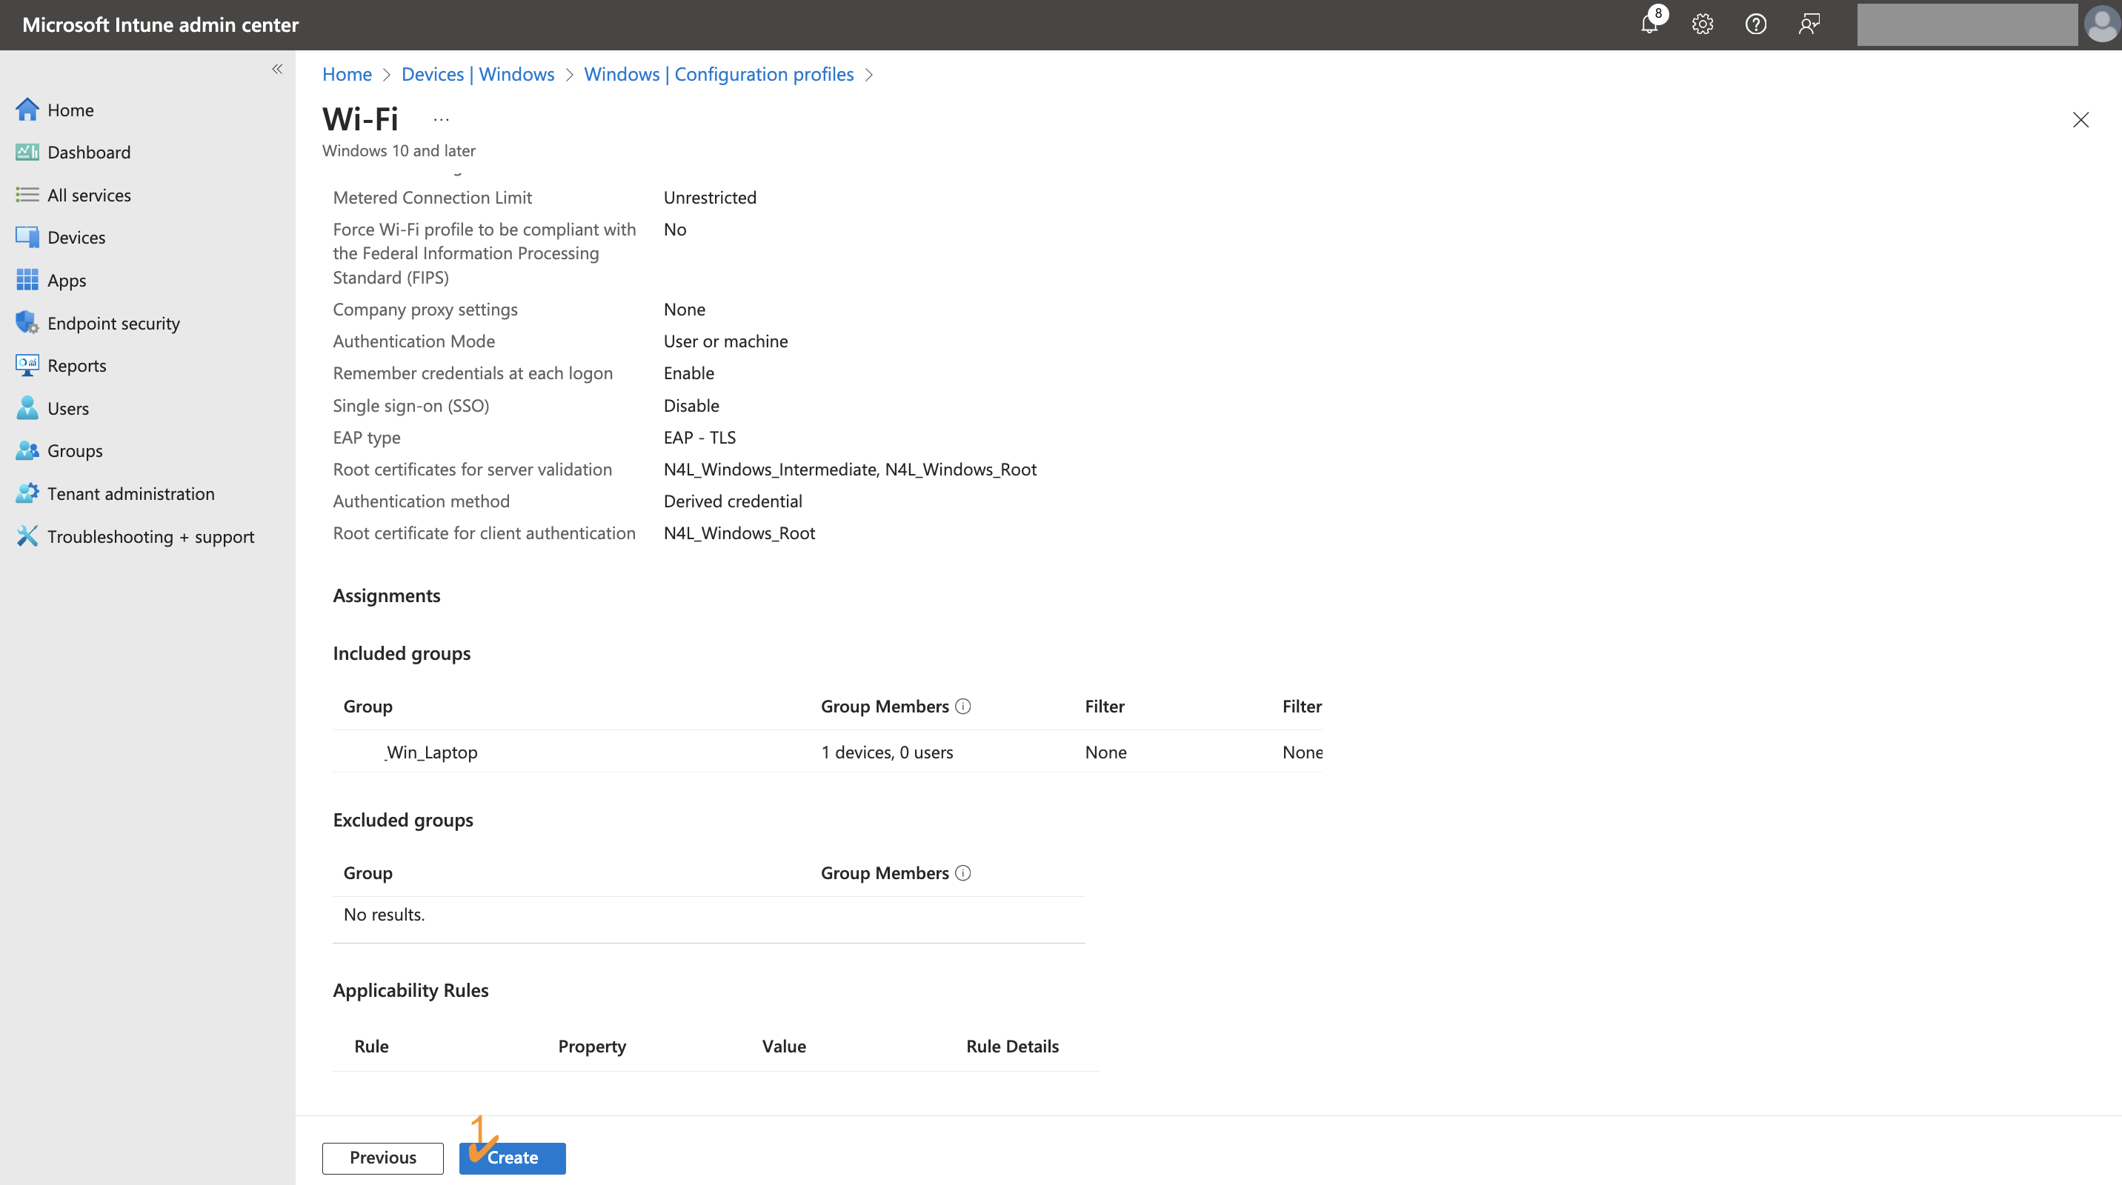This screenshot has width=2122, height=1185.
Task: Select Reports in the sidebar
Action: (76, 365)
